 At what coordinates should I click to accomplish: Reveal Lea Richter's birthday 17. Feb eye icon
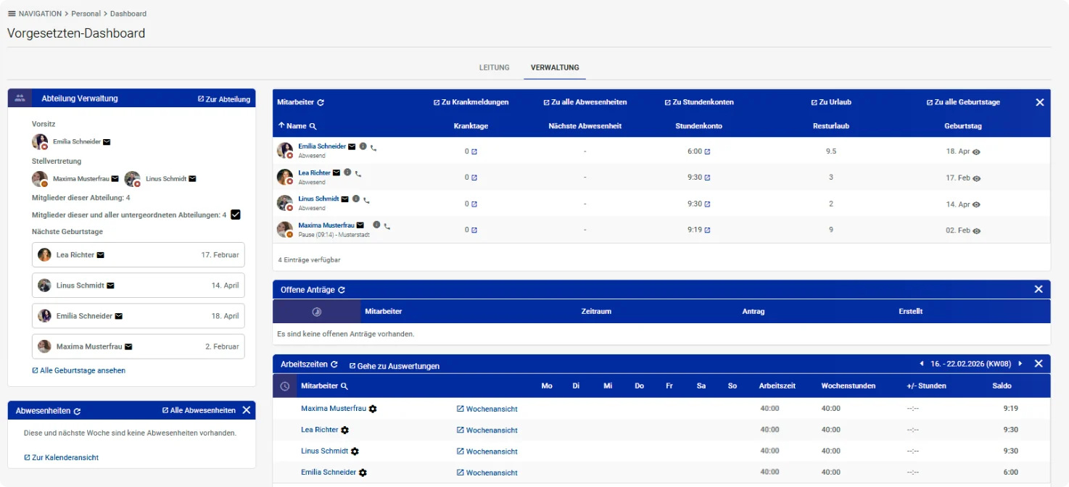(x=977, y=178)
